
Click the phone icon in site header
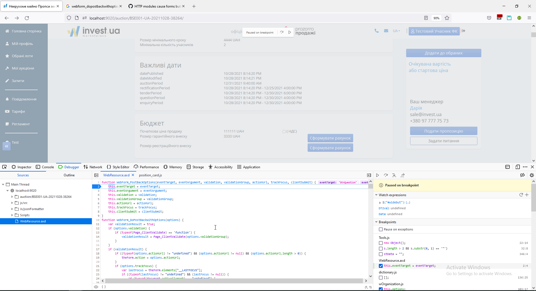377,31
